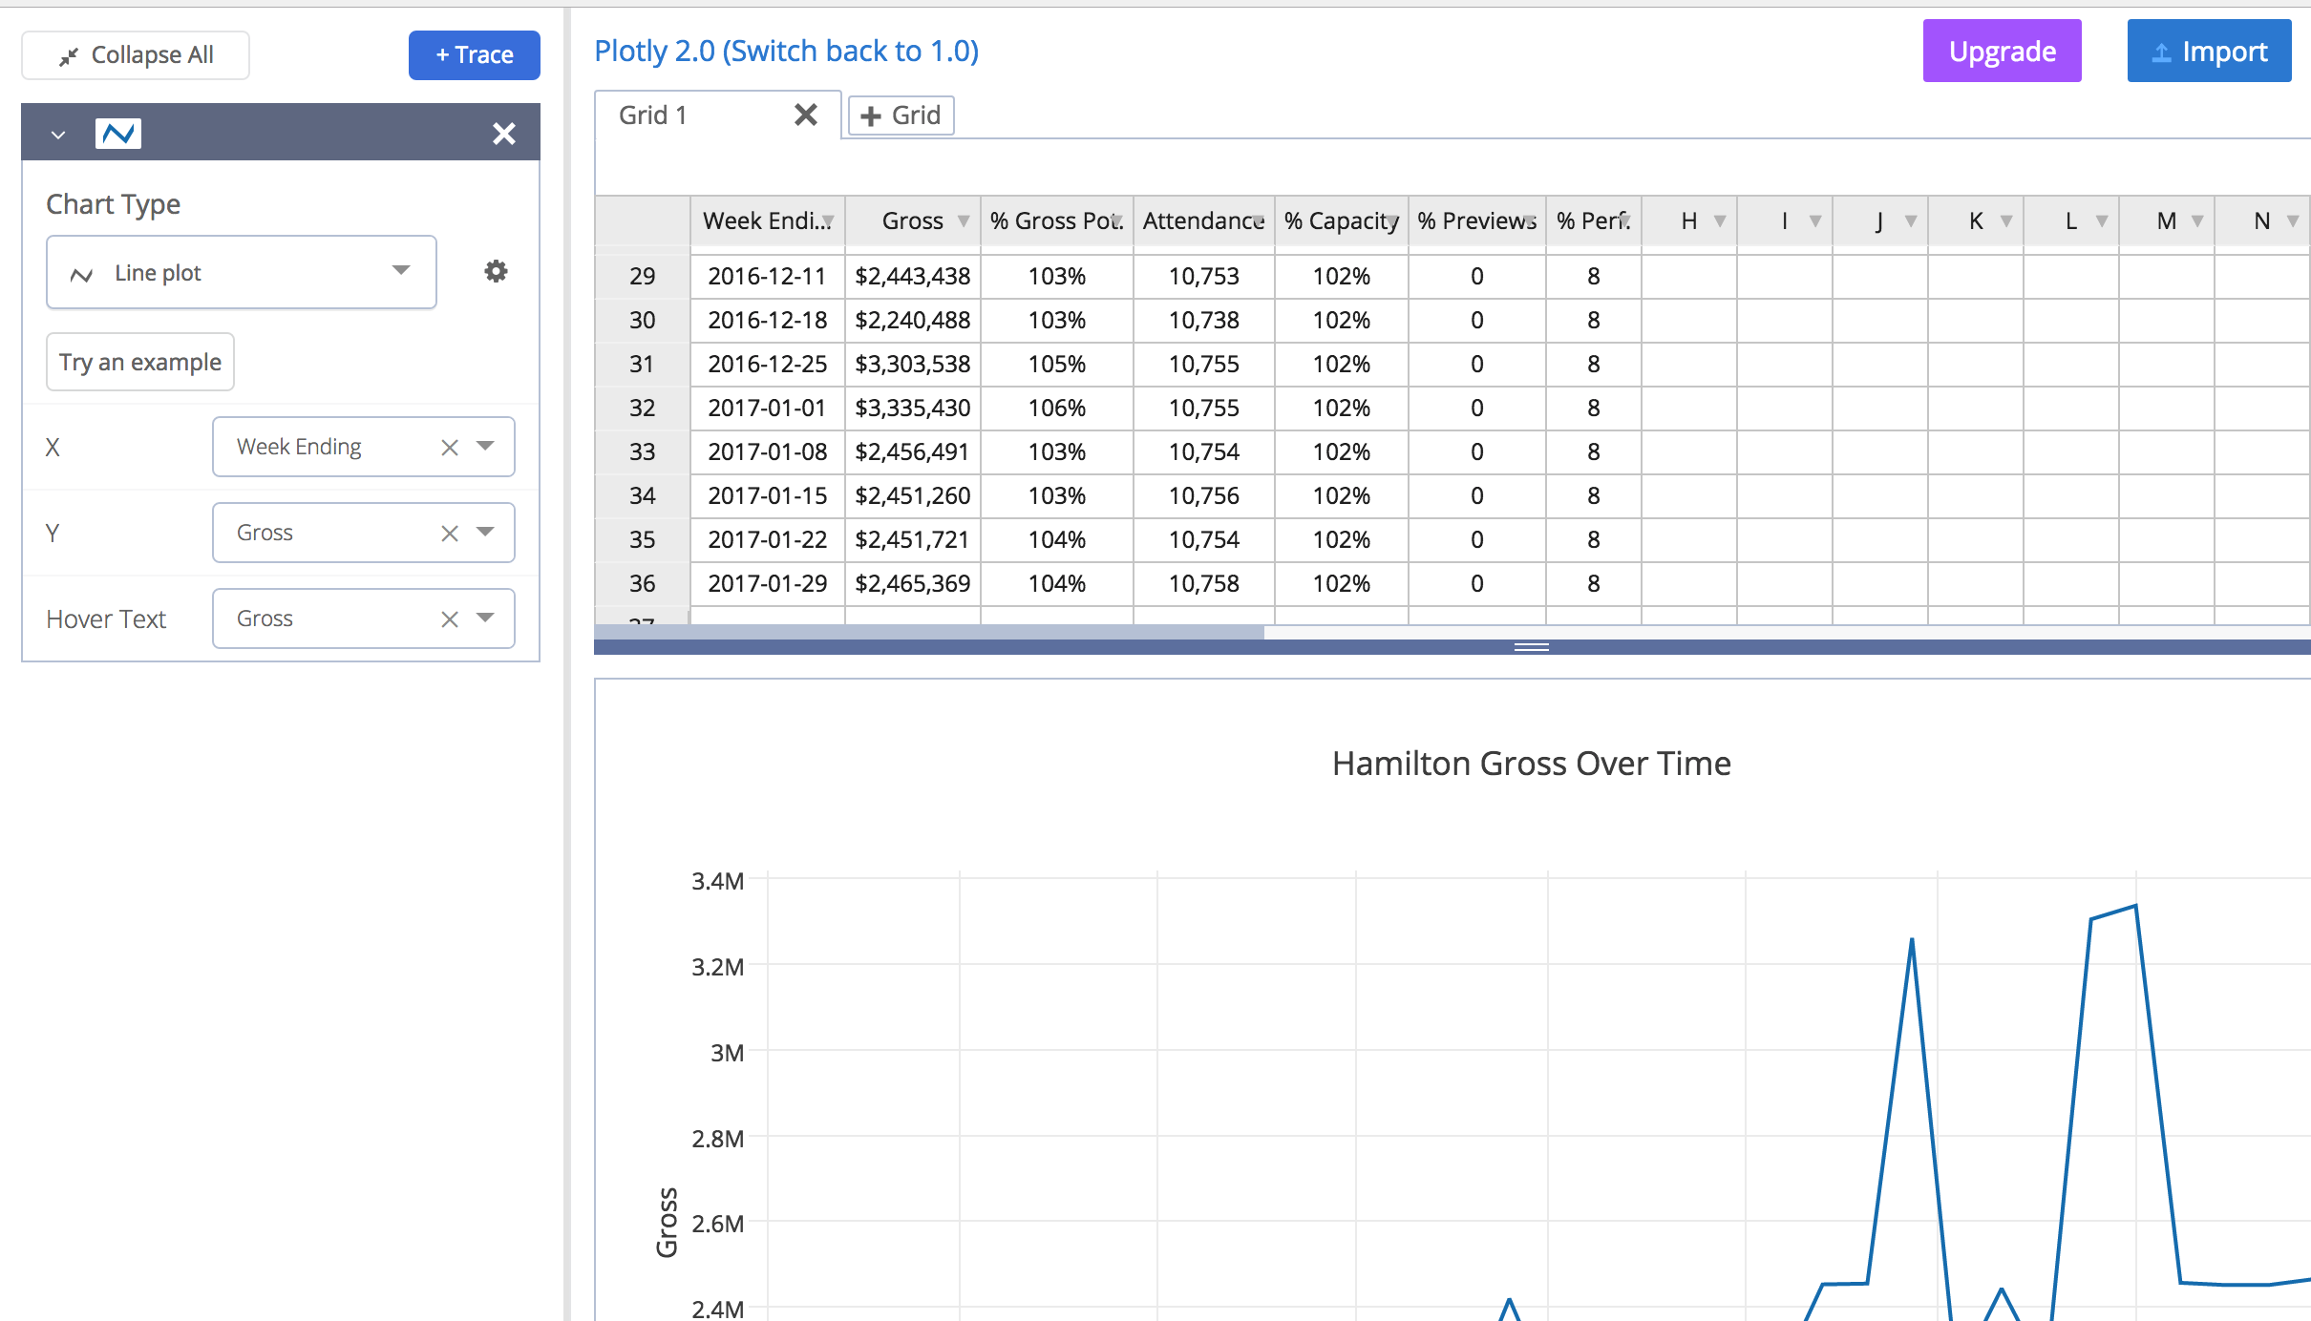
Task: Open Week Ending column header menu arrow
Action: [829, 220]
